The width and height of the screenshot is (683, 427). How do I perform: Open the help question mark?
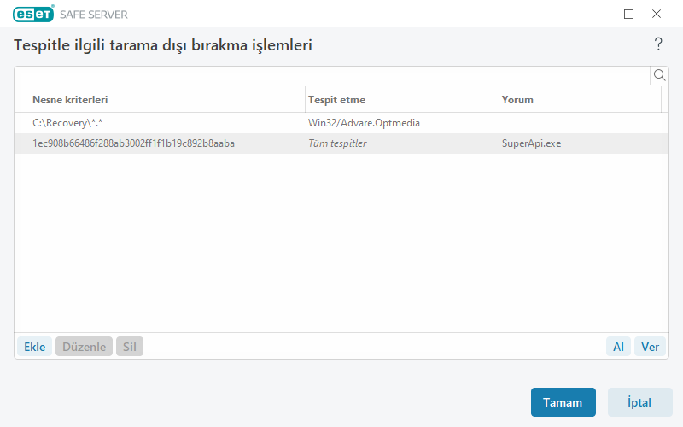click(658, 44)
